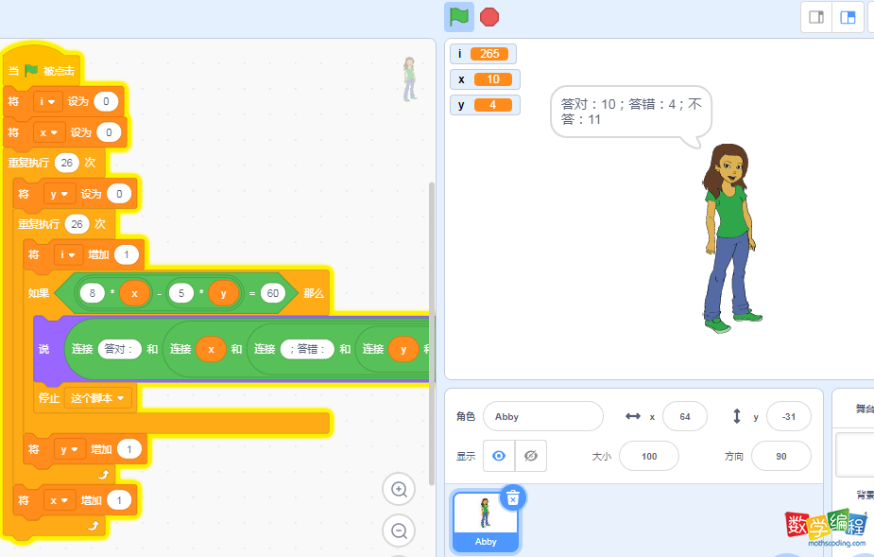Switch to the small stage layout
Viewport: 874px width, 557px height.
(815, 16)
